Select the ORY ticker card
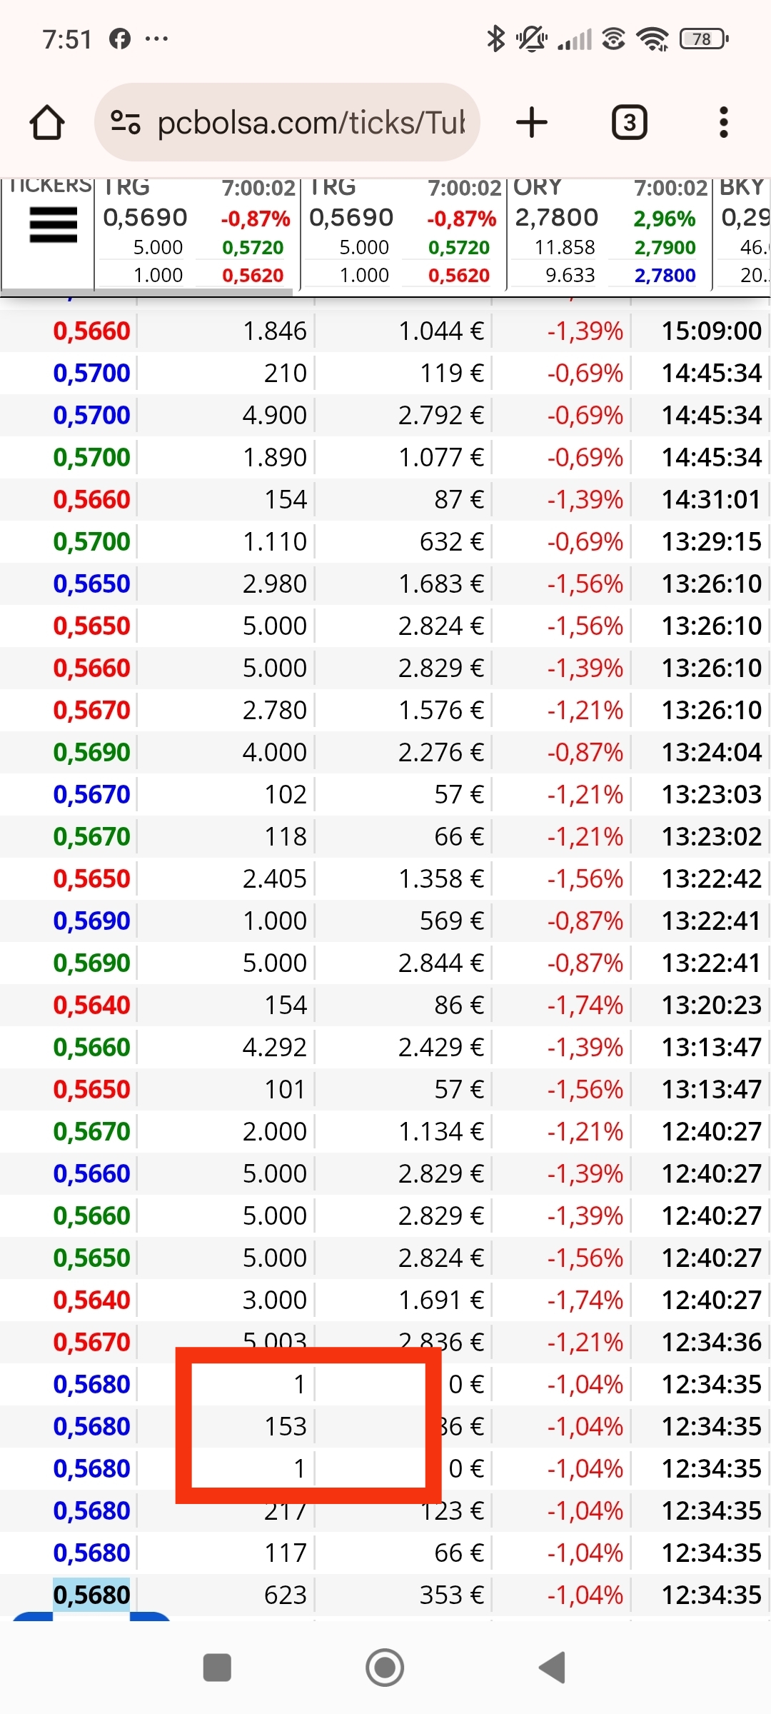The image size is (771, 1714). [609, 233]
